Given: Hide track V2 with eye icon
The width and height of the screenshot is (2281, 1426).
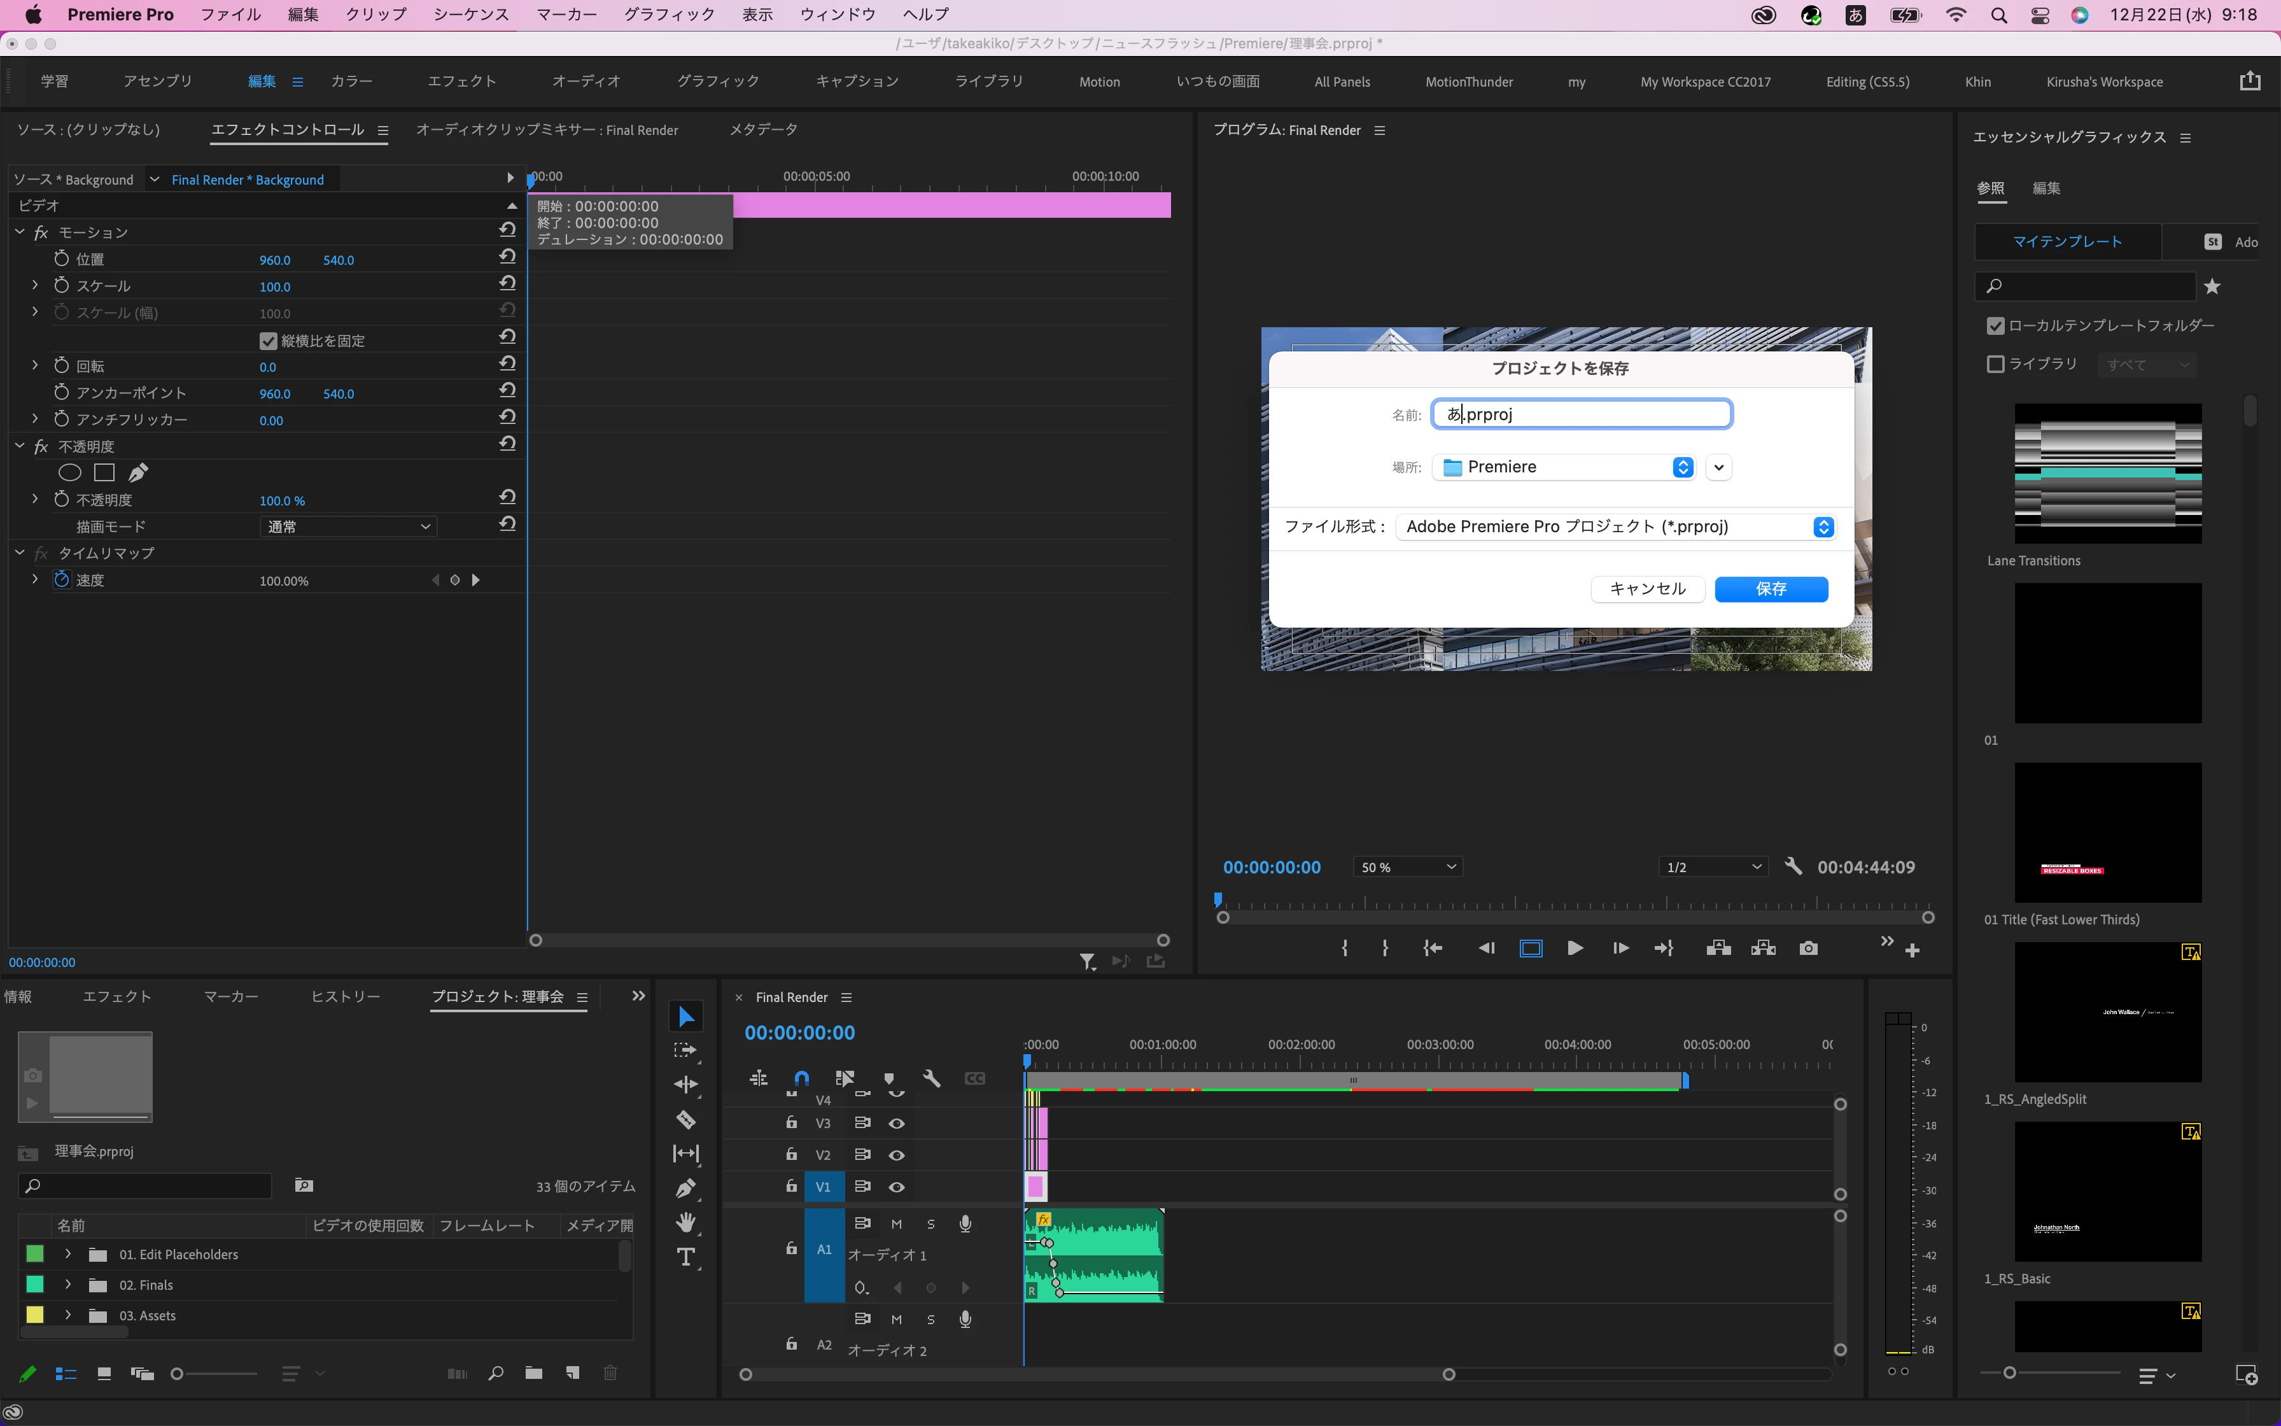Looking at the screenshot, I should pos(896,1154).
